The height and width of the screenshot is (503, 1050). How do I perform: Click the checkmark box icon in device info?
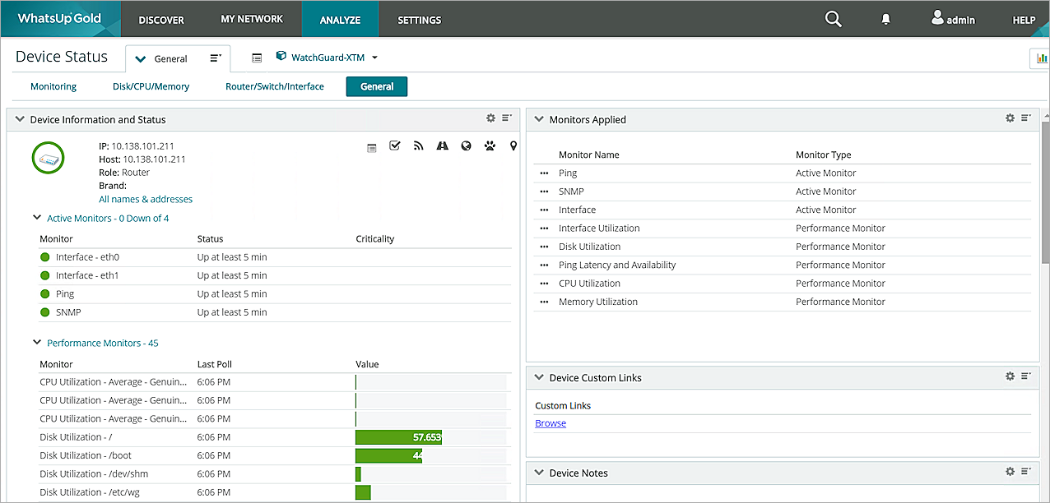click(394, 146)
